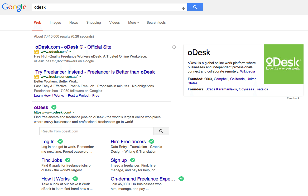
Task: Click the info icon beside the oDesk ad
Action: (174, 47)
